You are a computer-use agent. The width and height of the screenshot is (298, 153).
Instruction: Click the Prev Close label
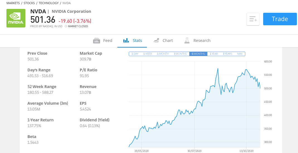click(37, 53)
